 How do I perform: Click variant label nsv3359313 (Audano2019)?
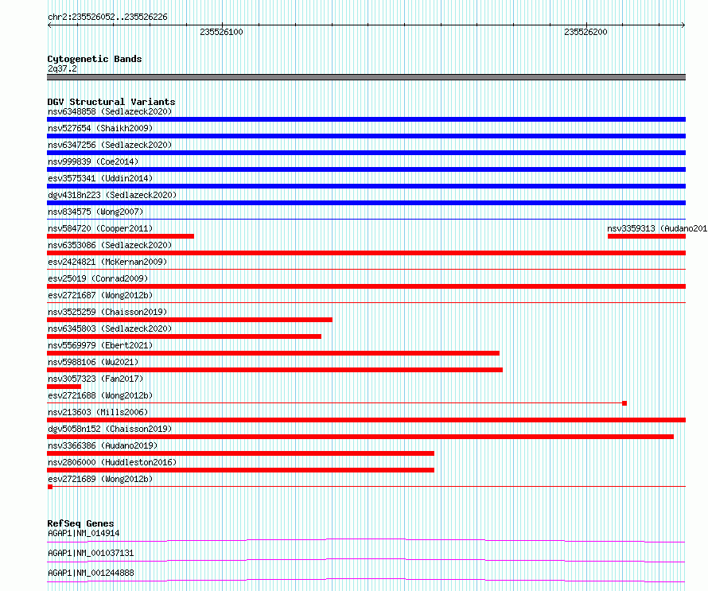(x=657, y=228)
